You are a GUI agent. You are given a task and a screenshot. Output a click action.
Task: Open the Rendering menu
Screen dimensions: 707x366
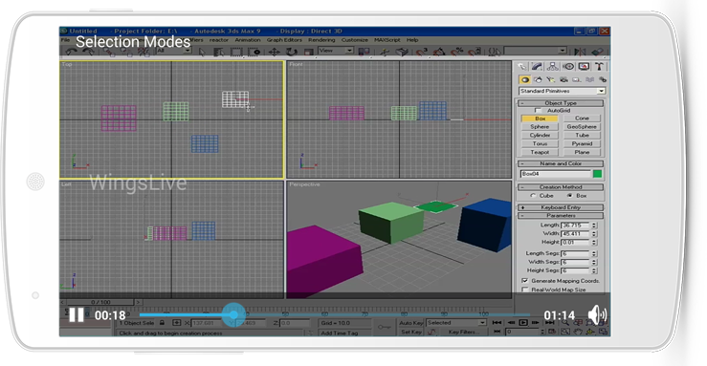[321, 40]
